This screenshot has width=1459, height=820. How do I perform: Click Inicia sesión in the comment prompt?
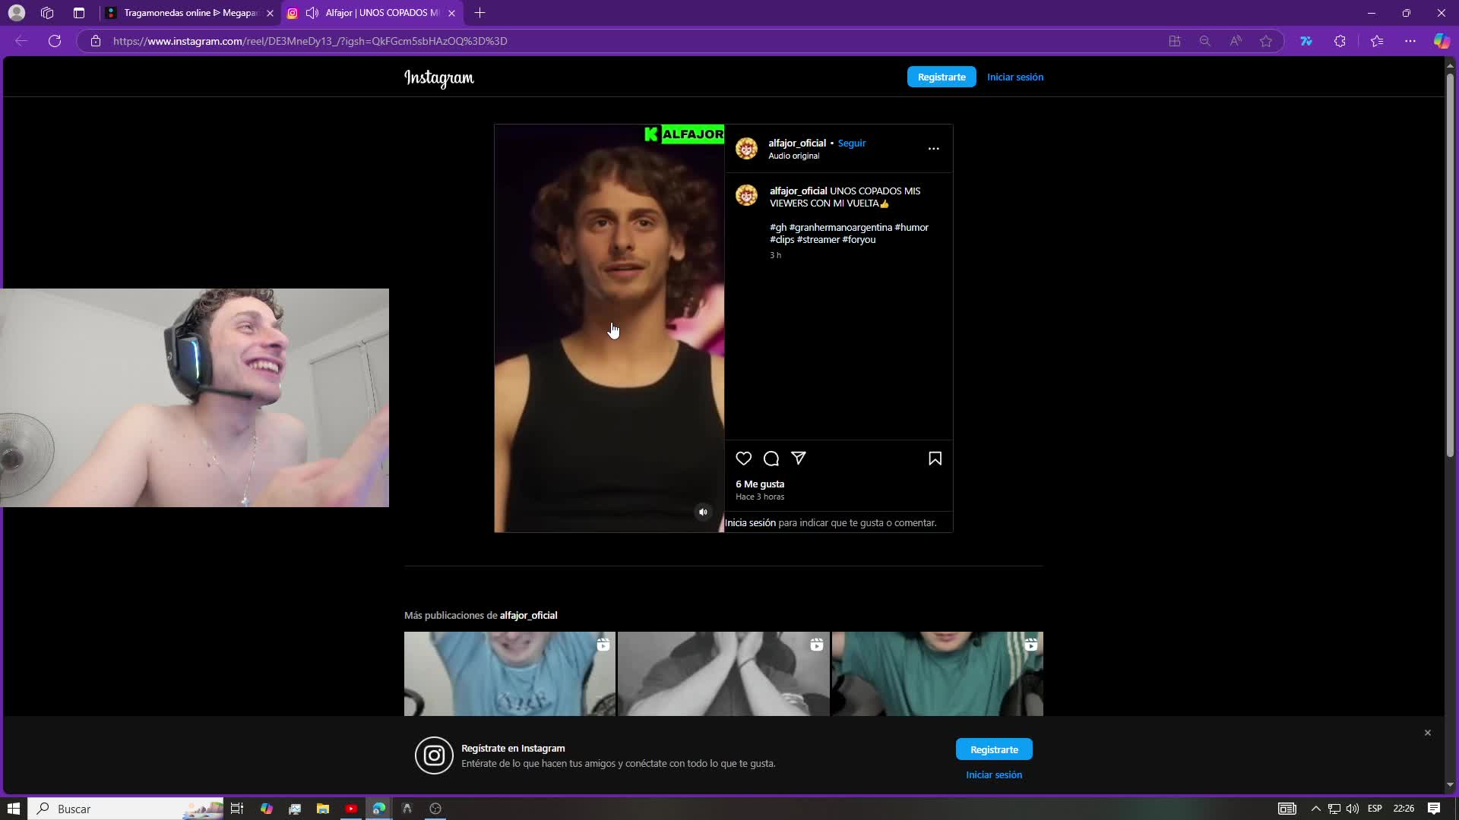point(750,522)
